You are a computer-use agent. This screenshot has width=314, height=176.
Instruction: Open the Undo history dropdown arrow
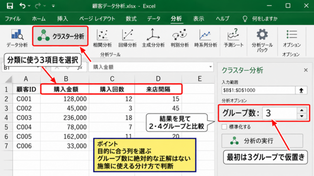29,6
